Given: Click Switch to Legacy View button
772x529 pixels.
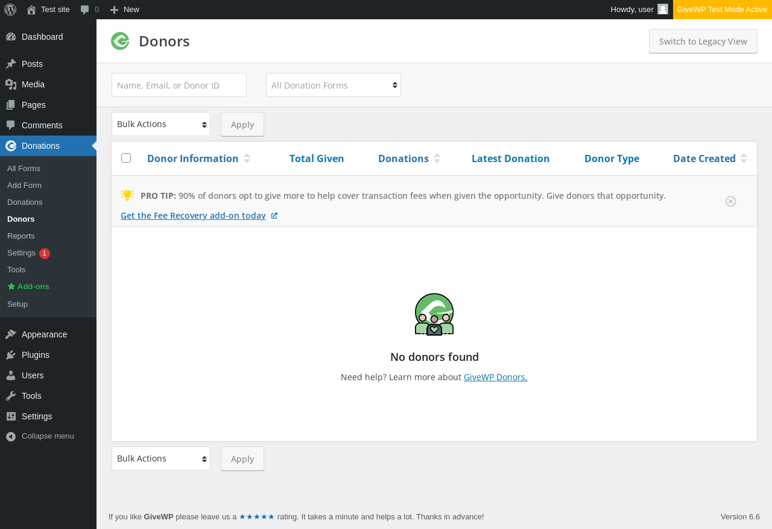Looking at the screenshot, I should click(703, 42).
